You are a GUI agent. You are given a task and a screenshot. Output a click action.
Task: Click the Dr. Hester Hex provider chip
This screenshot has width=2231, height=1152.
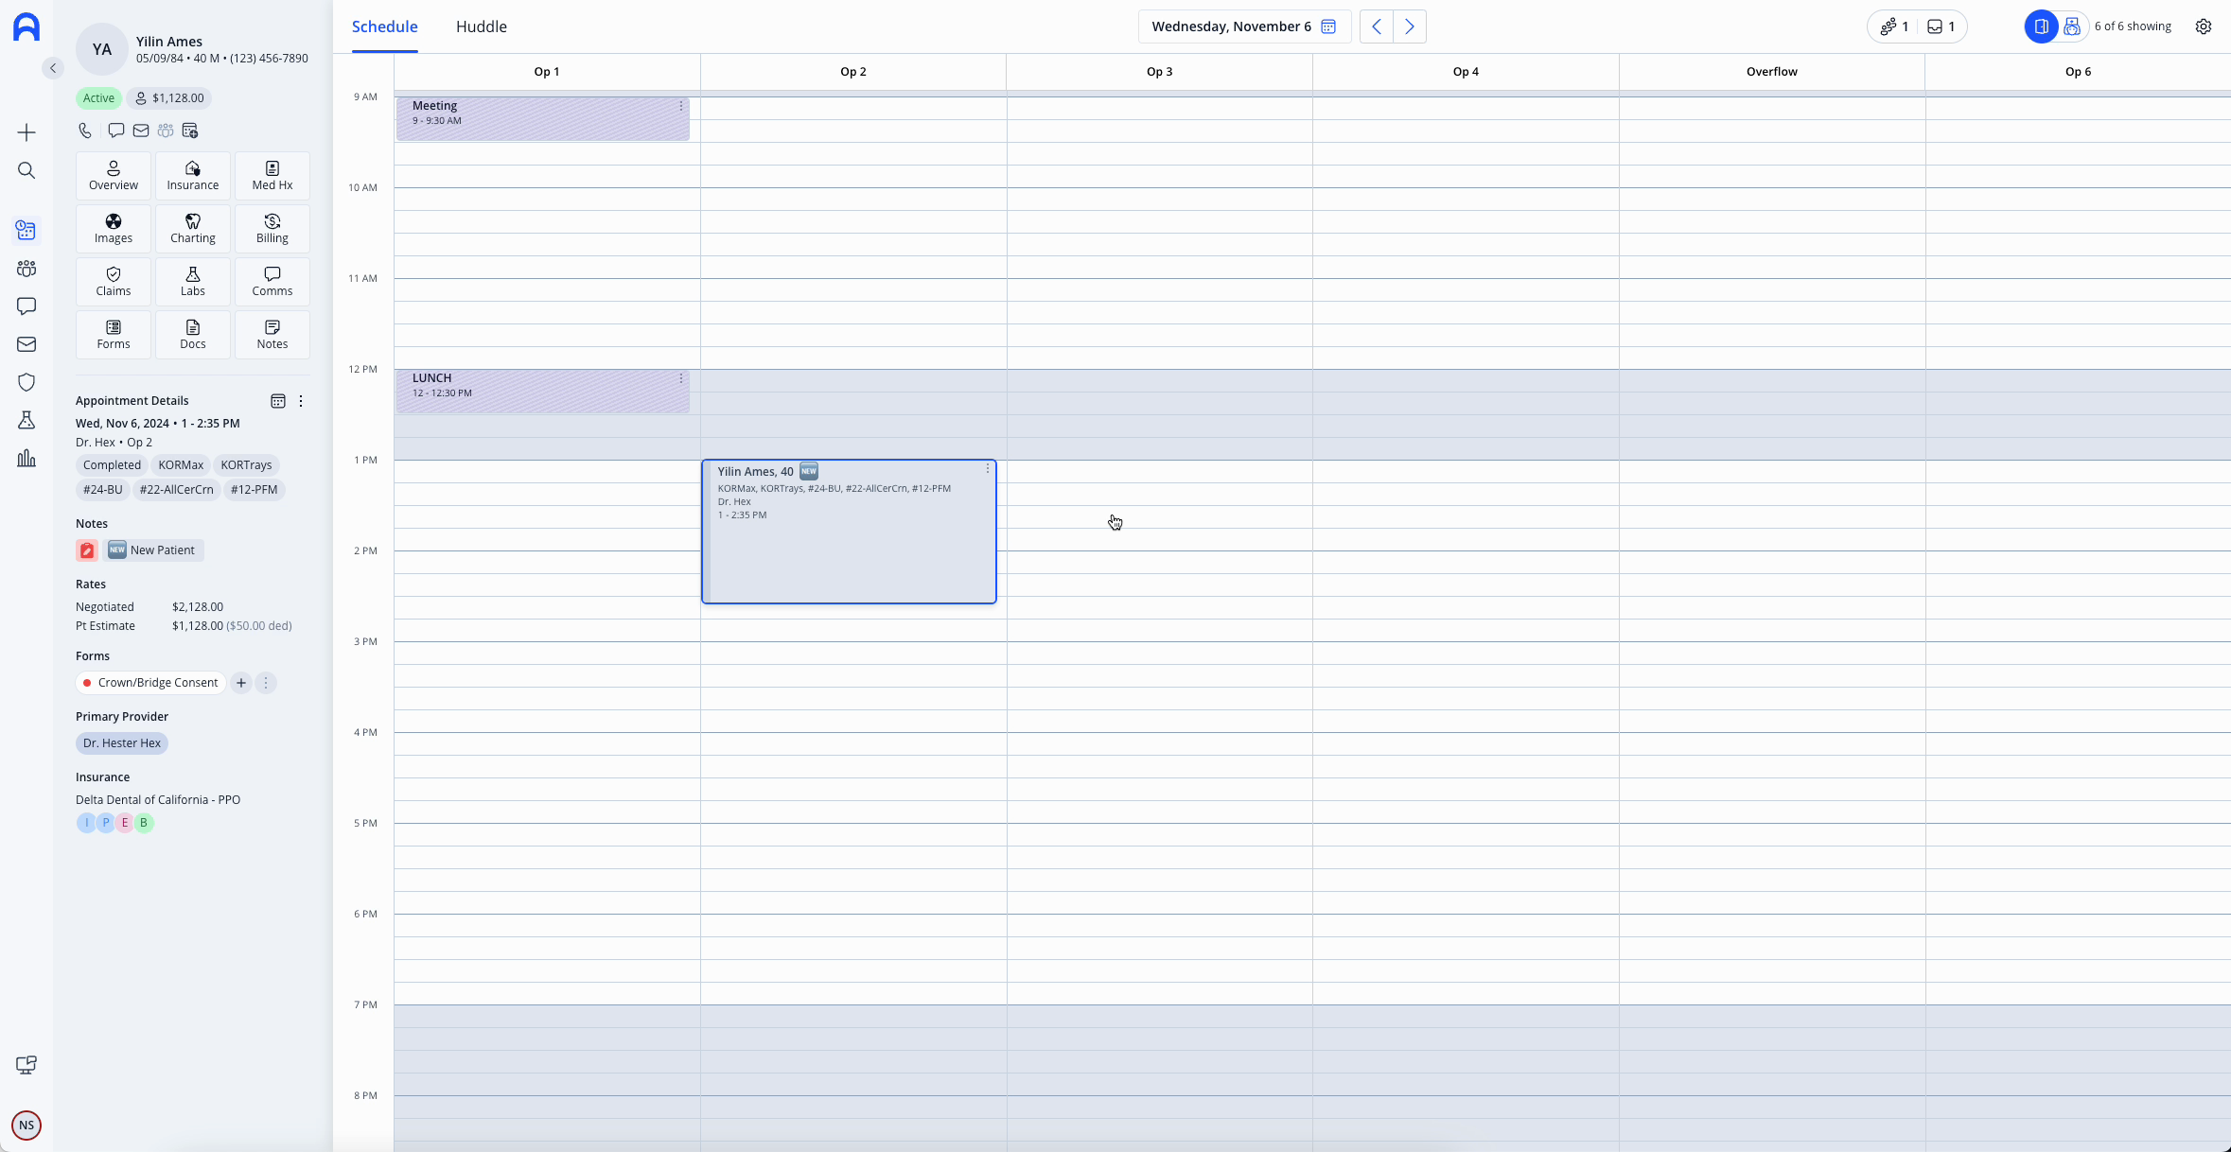pos(122,743)
